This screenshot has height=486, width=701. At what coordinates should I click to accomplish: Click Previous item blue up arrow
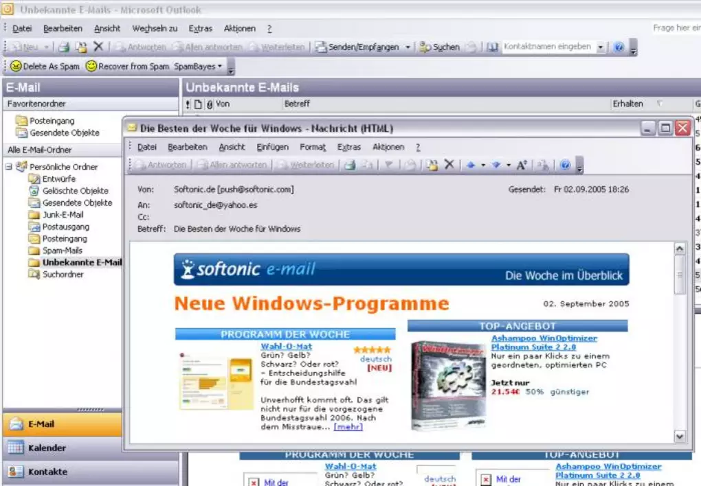point(471,165)
